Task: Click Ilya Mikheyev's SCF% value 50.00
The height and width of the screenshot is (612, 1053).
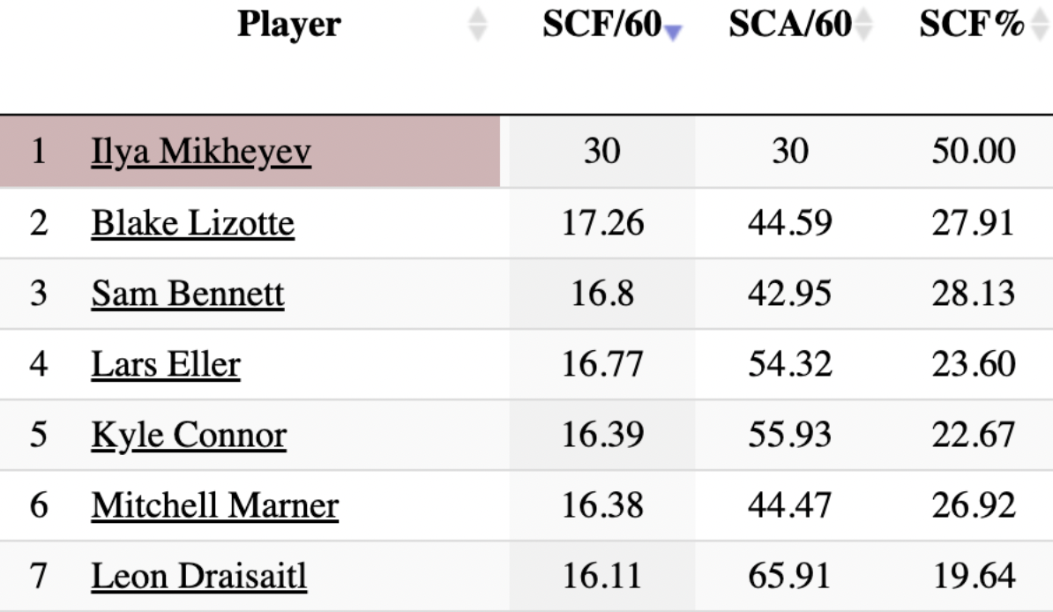Action: click(973, 152)
